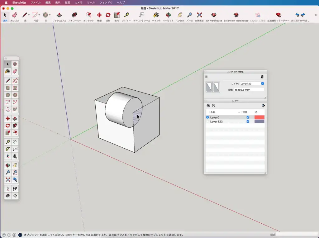Select the Rectangle tool in the floating tool palette
This screenshot has width=319, height=238.
pos(8,88)
